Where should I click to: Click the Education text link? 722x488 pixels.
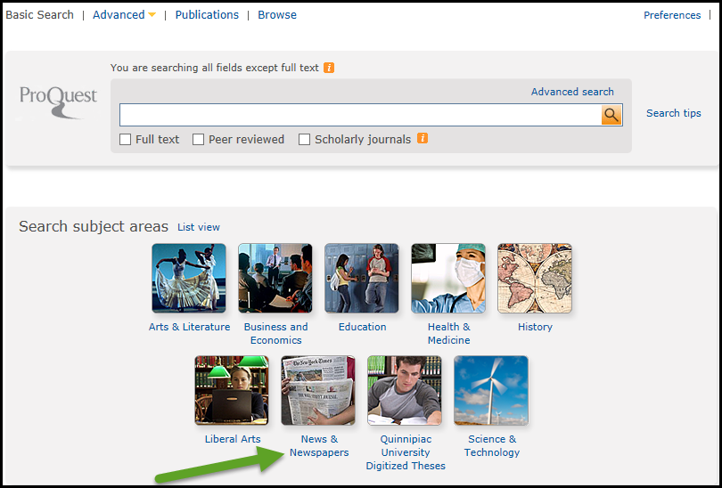(363, 327)
